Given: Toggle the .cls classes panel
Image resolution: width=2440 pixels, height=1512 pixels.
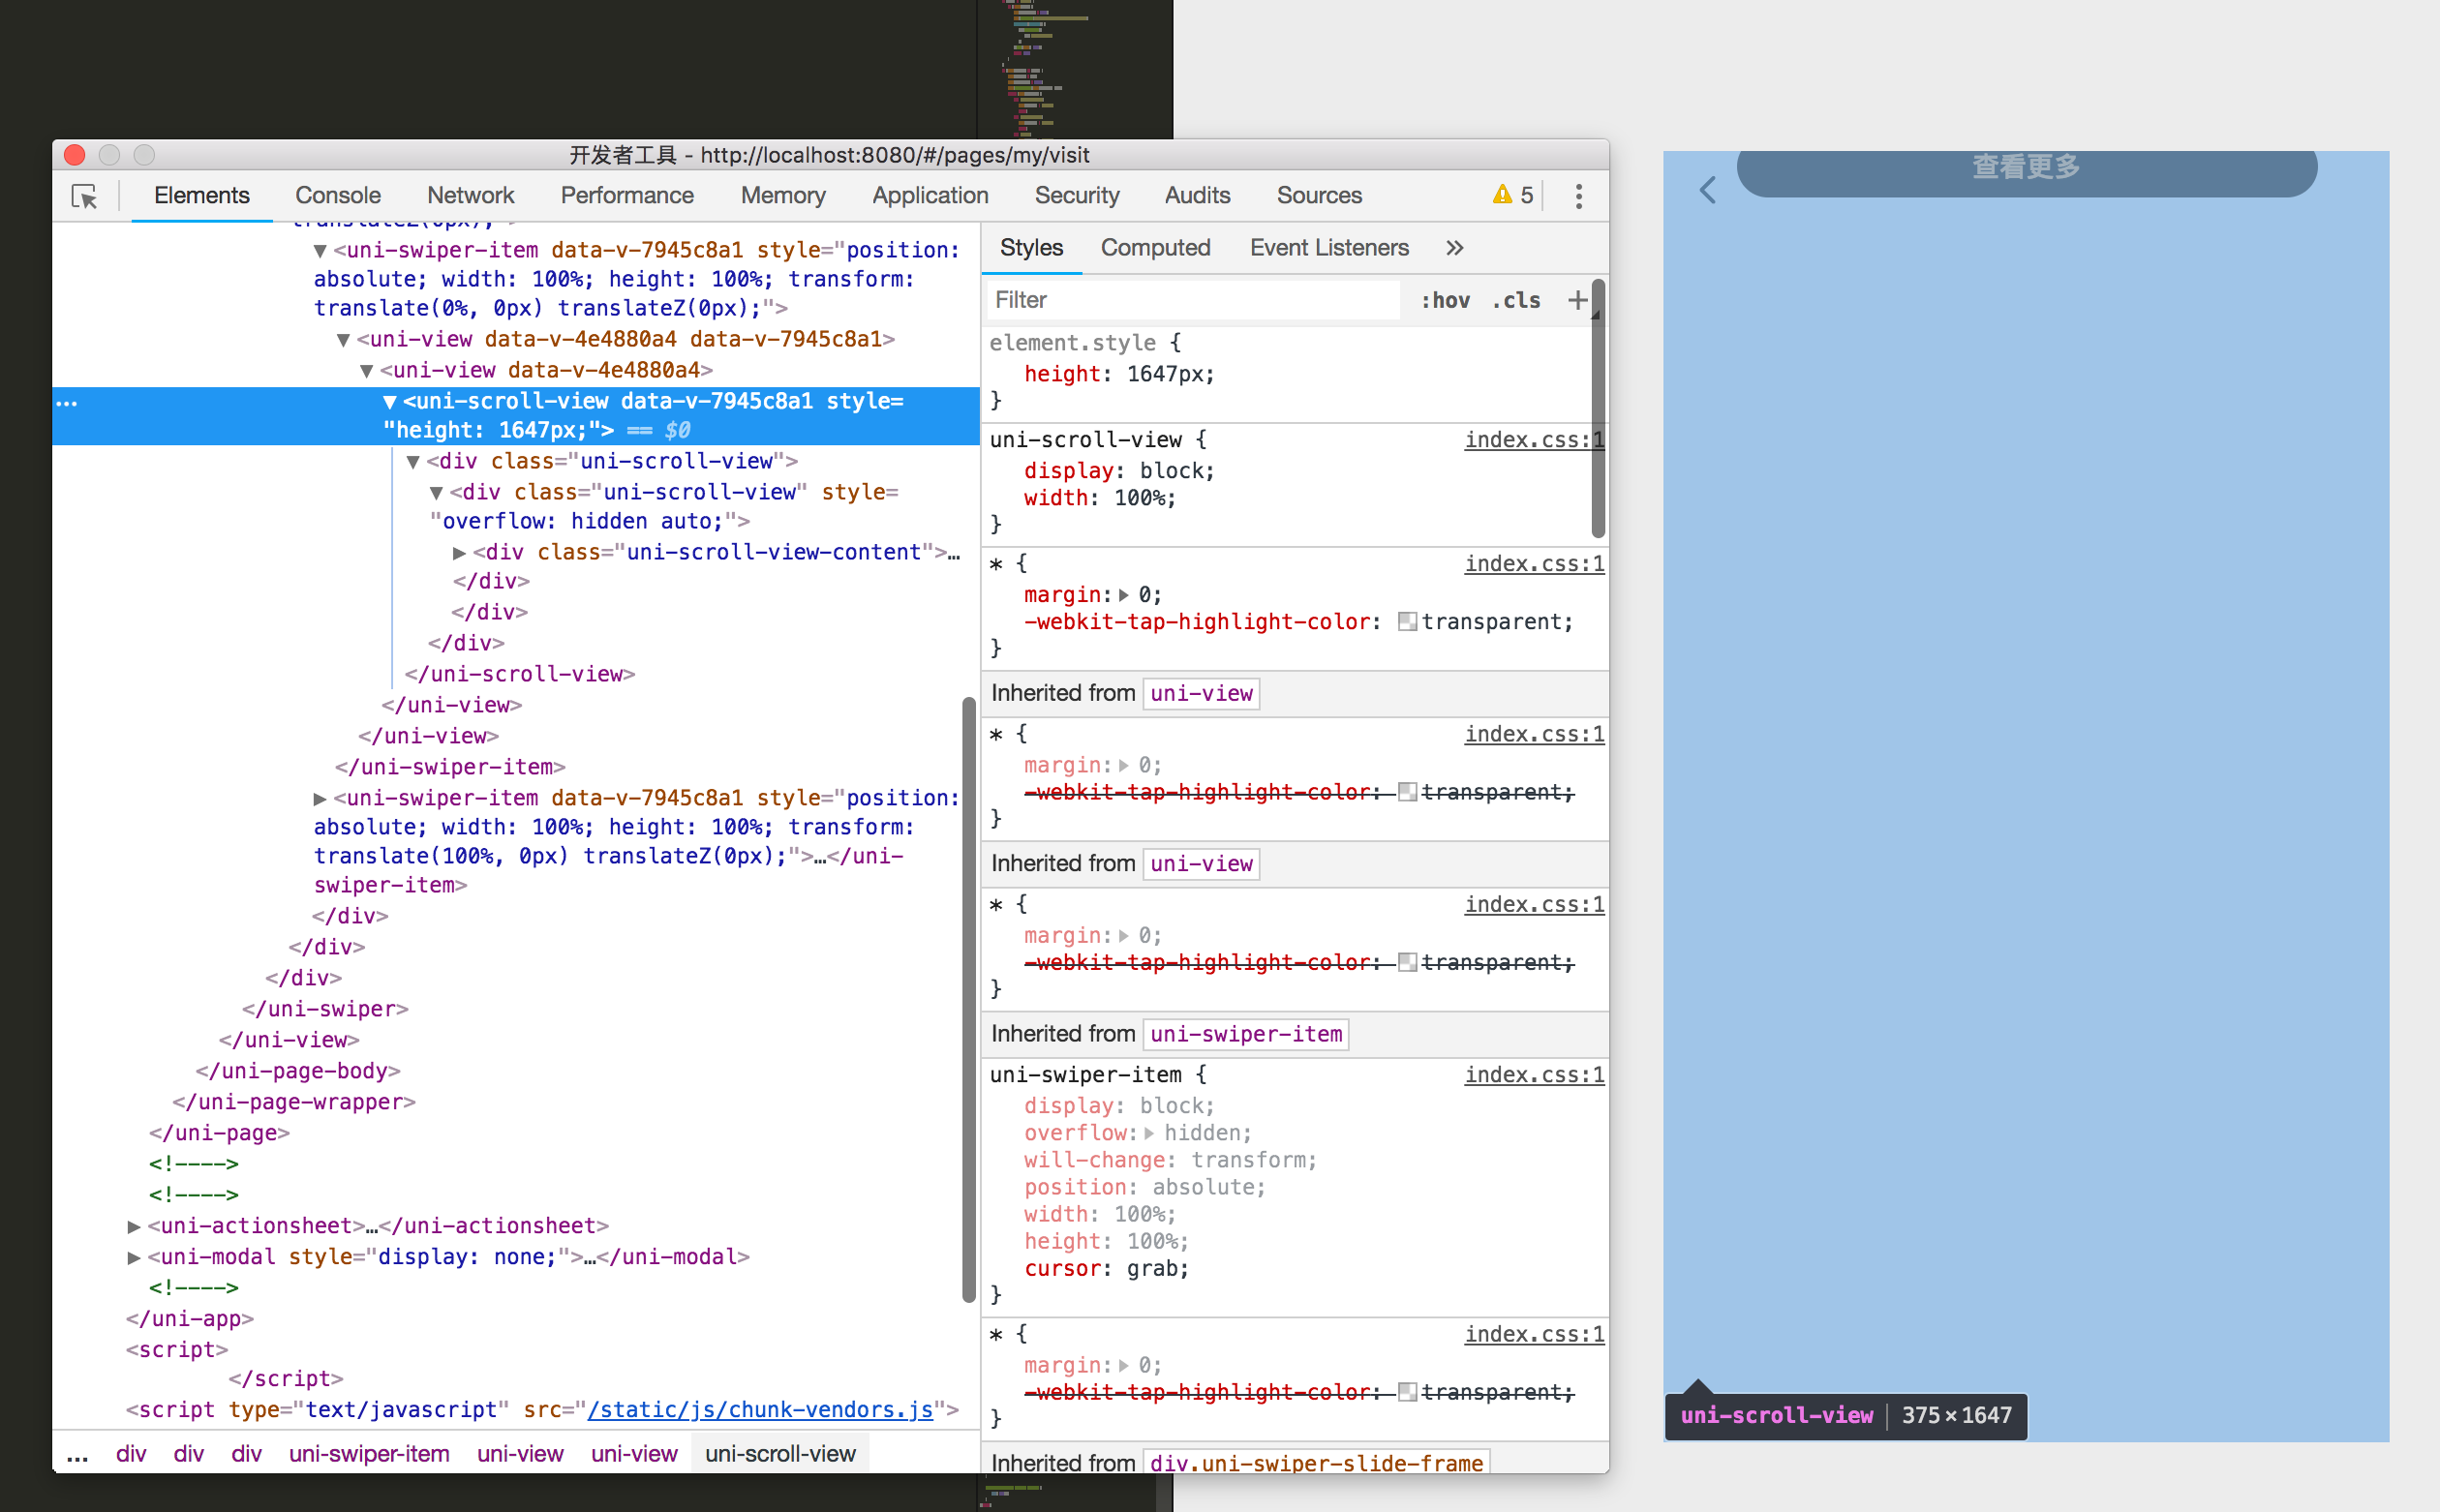Looking at the screenshot, I should [x=1516, y=300].
